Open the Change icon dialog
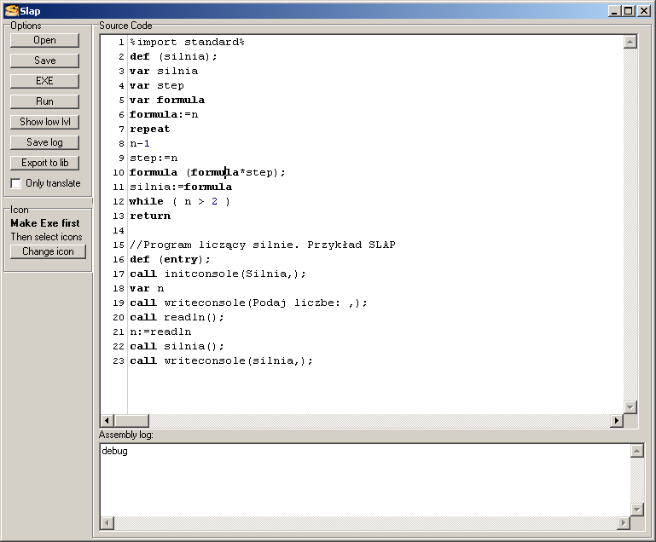 tap(48, 251)
